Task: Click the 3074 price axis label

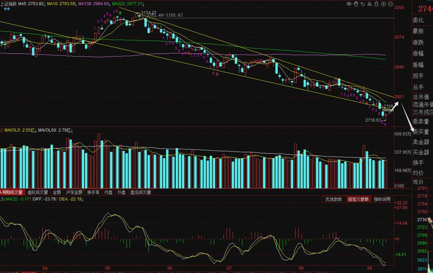Action: [x=399, y=37]
